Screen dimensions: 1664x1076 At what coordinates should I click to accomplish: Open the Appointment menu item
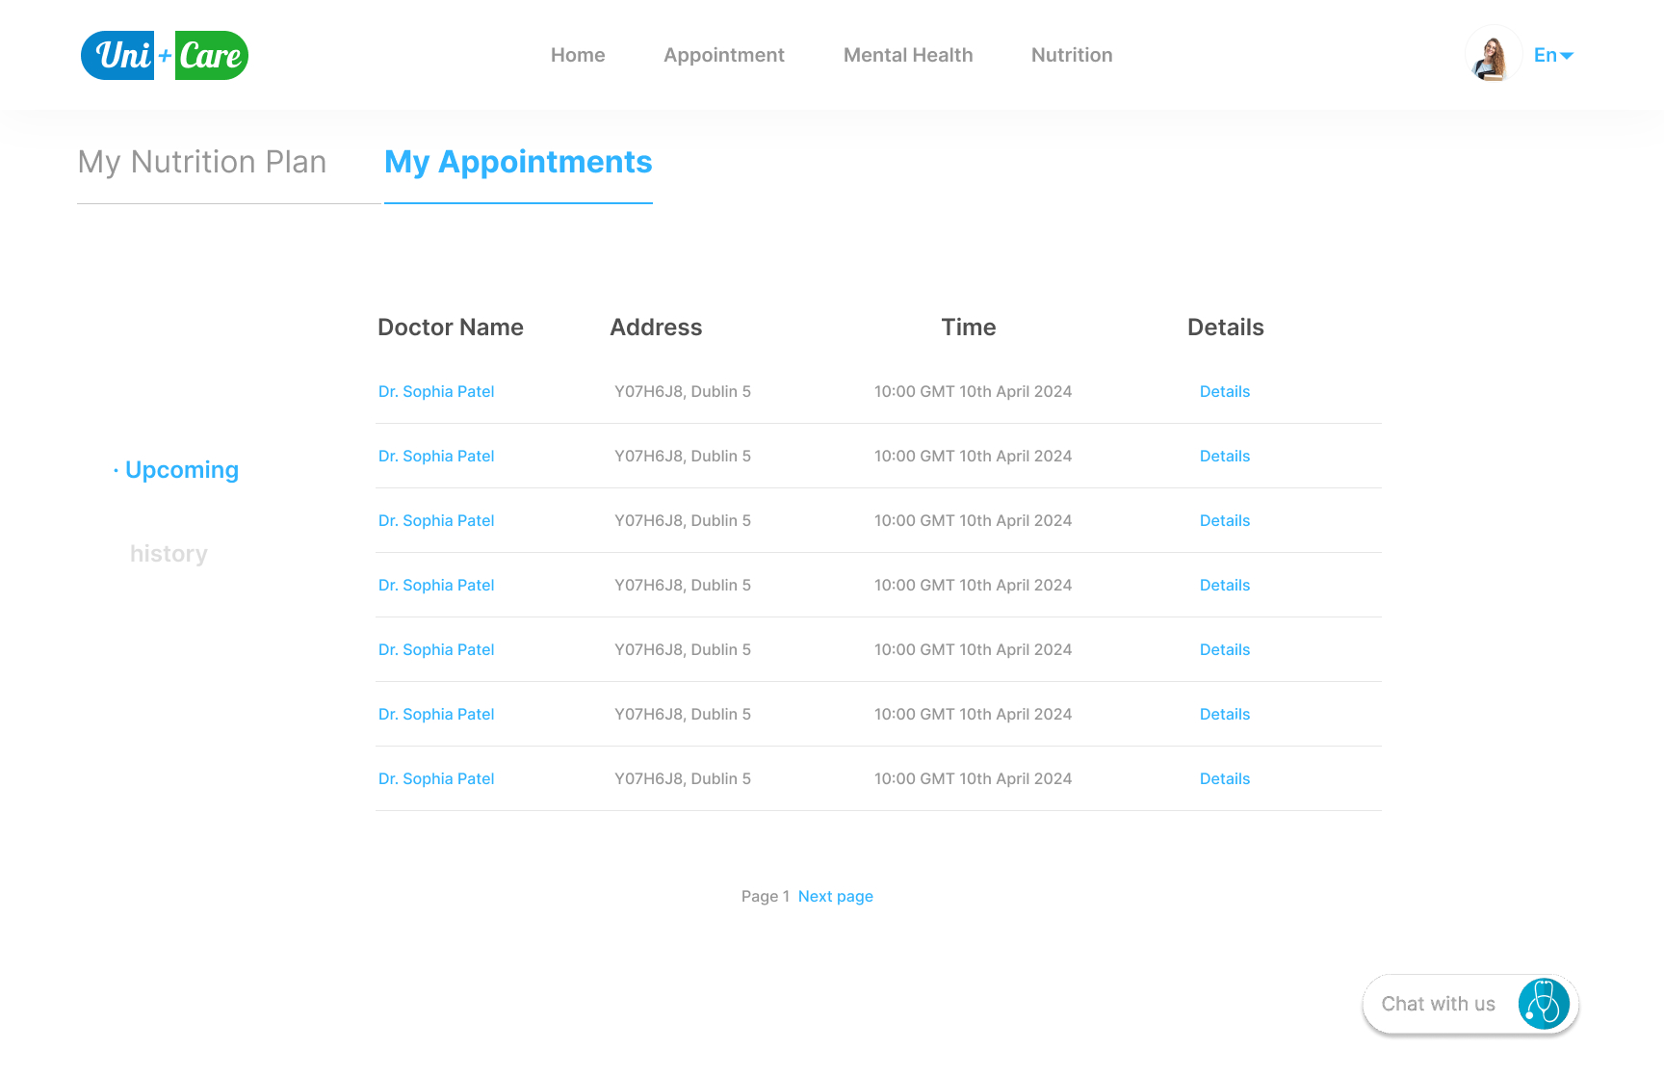[x=724, y=55]
